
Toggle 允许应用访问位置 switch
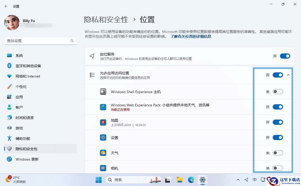tap(278, 75)
